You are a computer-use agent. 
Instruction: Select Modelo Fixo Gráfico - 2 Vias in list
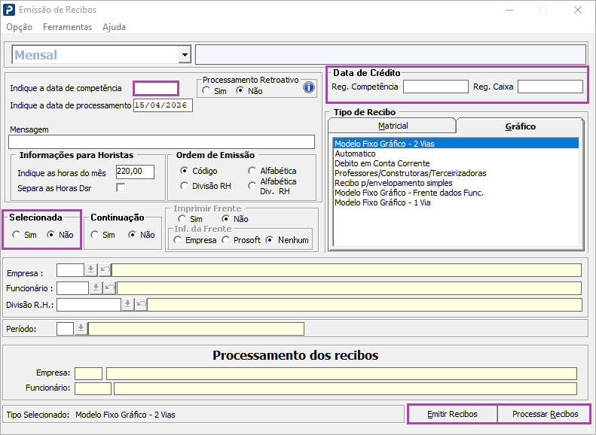coord(456,144)
